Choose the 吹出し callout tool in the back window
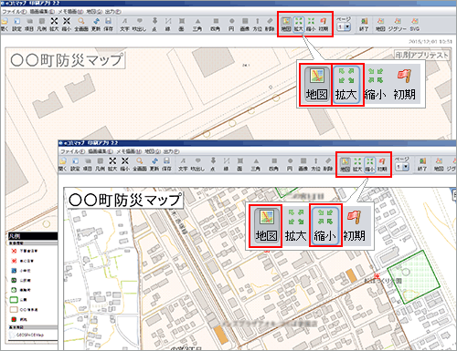457x351 pixels. tap(139, 25)
